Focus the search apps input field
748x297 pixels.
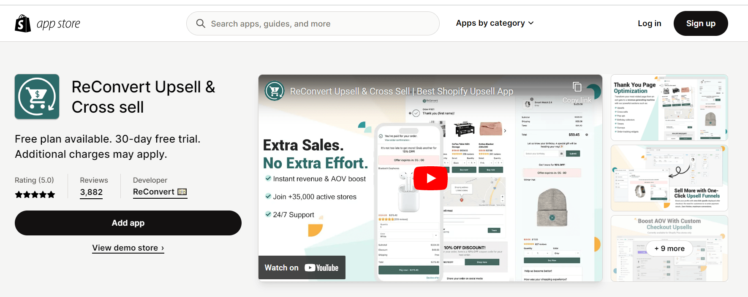[x=321, y=24]
